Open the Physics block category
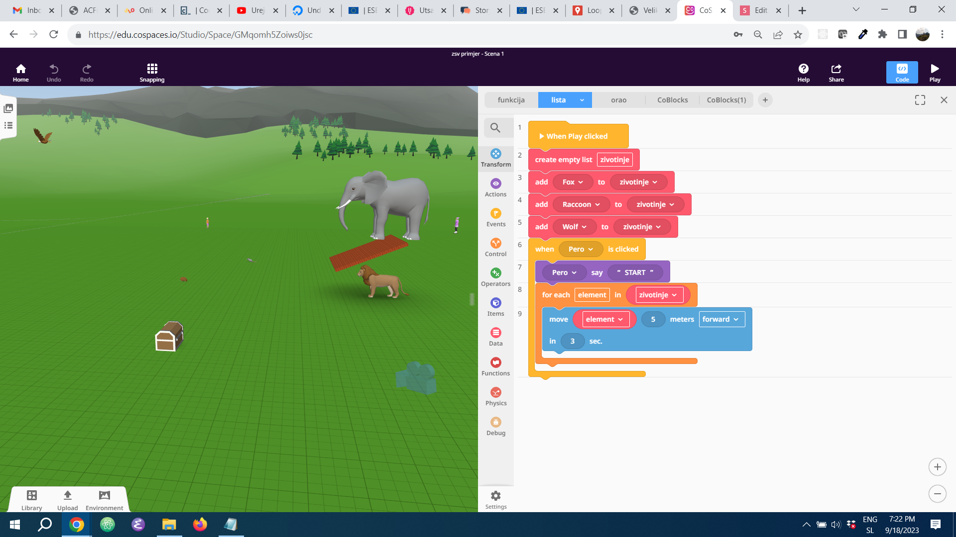Screen dimensions: 956x537 (x=495, y=397)
